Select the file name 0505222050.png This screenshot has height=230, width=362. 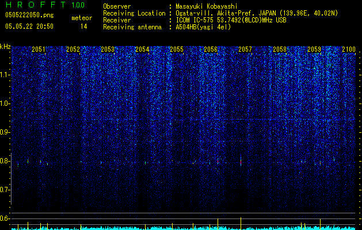(29, 15)
